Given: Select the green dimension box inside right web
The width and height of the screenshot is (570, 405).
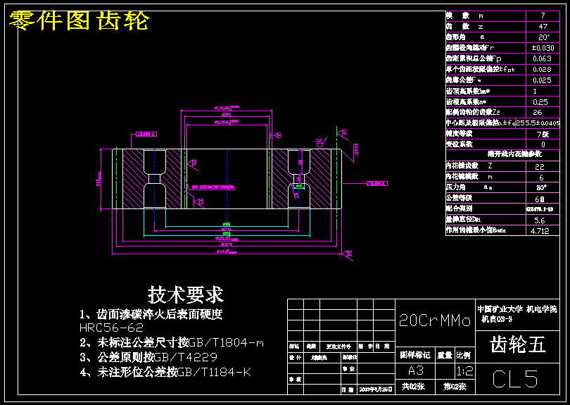Looking at the screenshot, I should coord(298,186).
